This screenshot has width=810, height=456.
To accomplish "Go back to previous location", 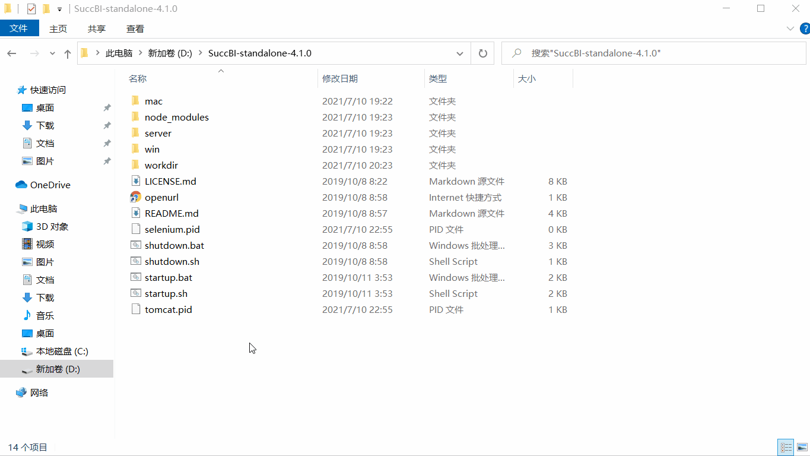I will pos(12,53).
